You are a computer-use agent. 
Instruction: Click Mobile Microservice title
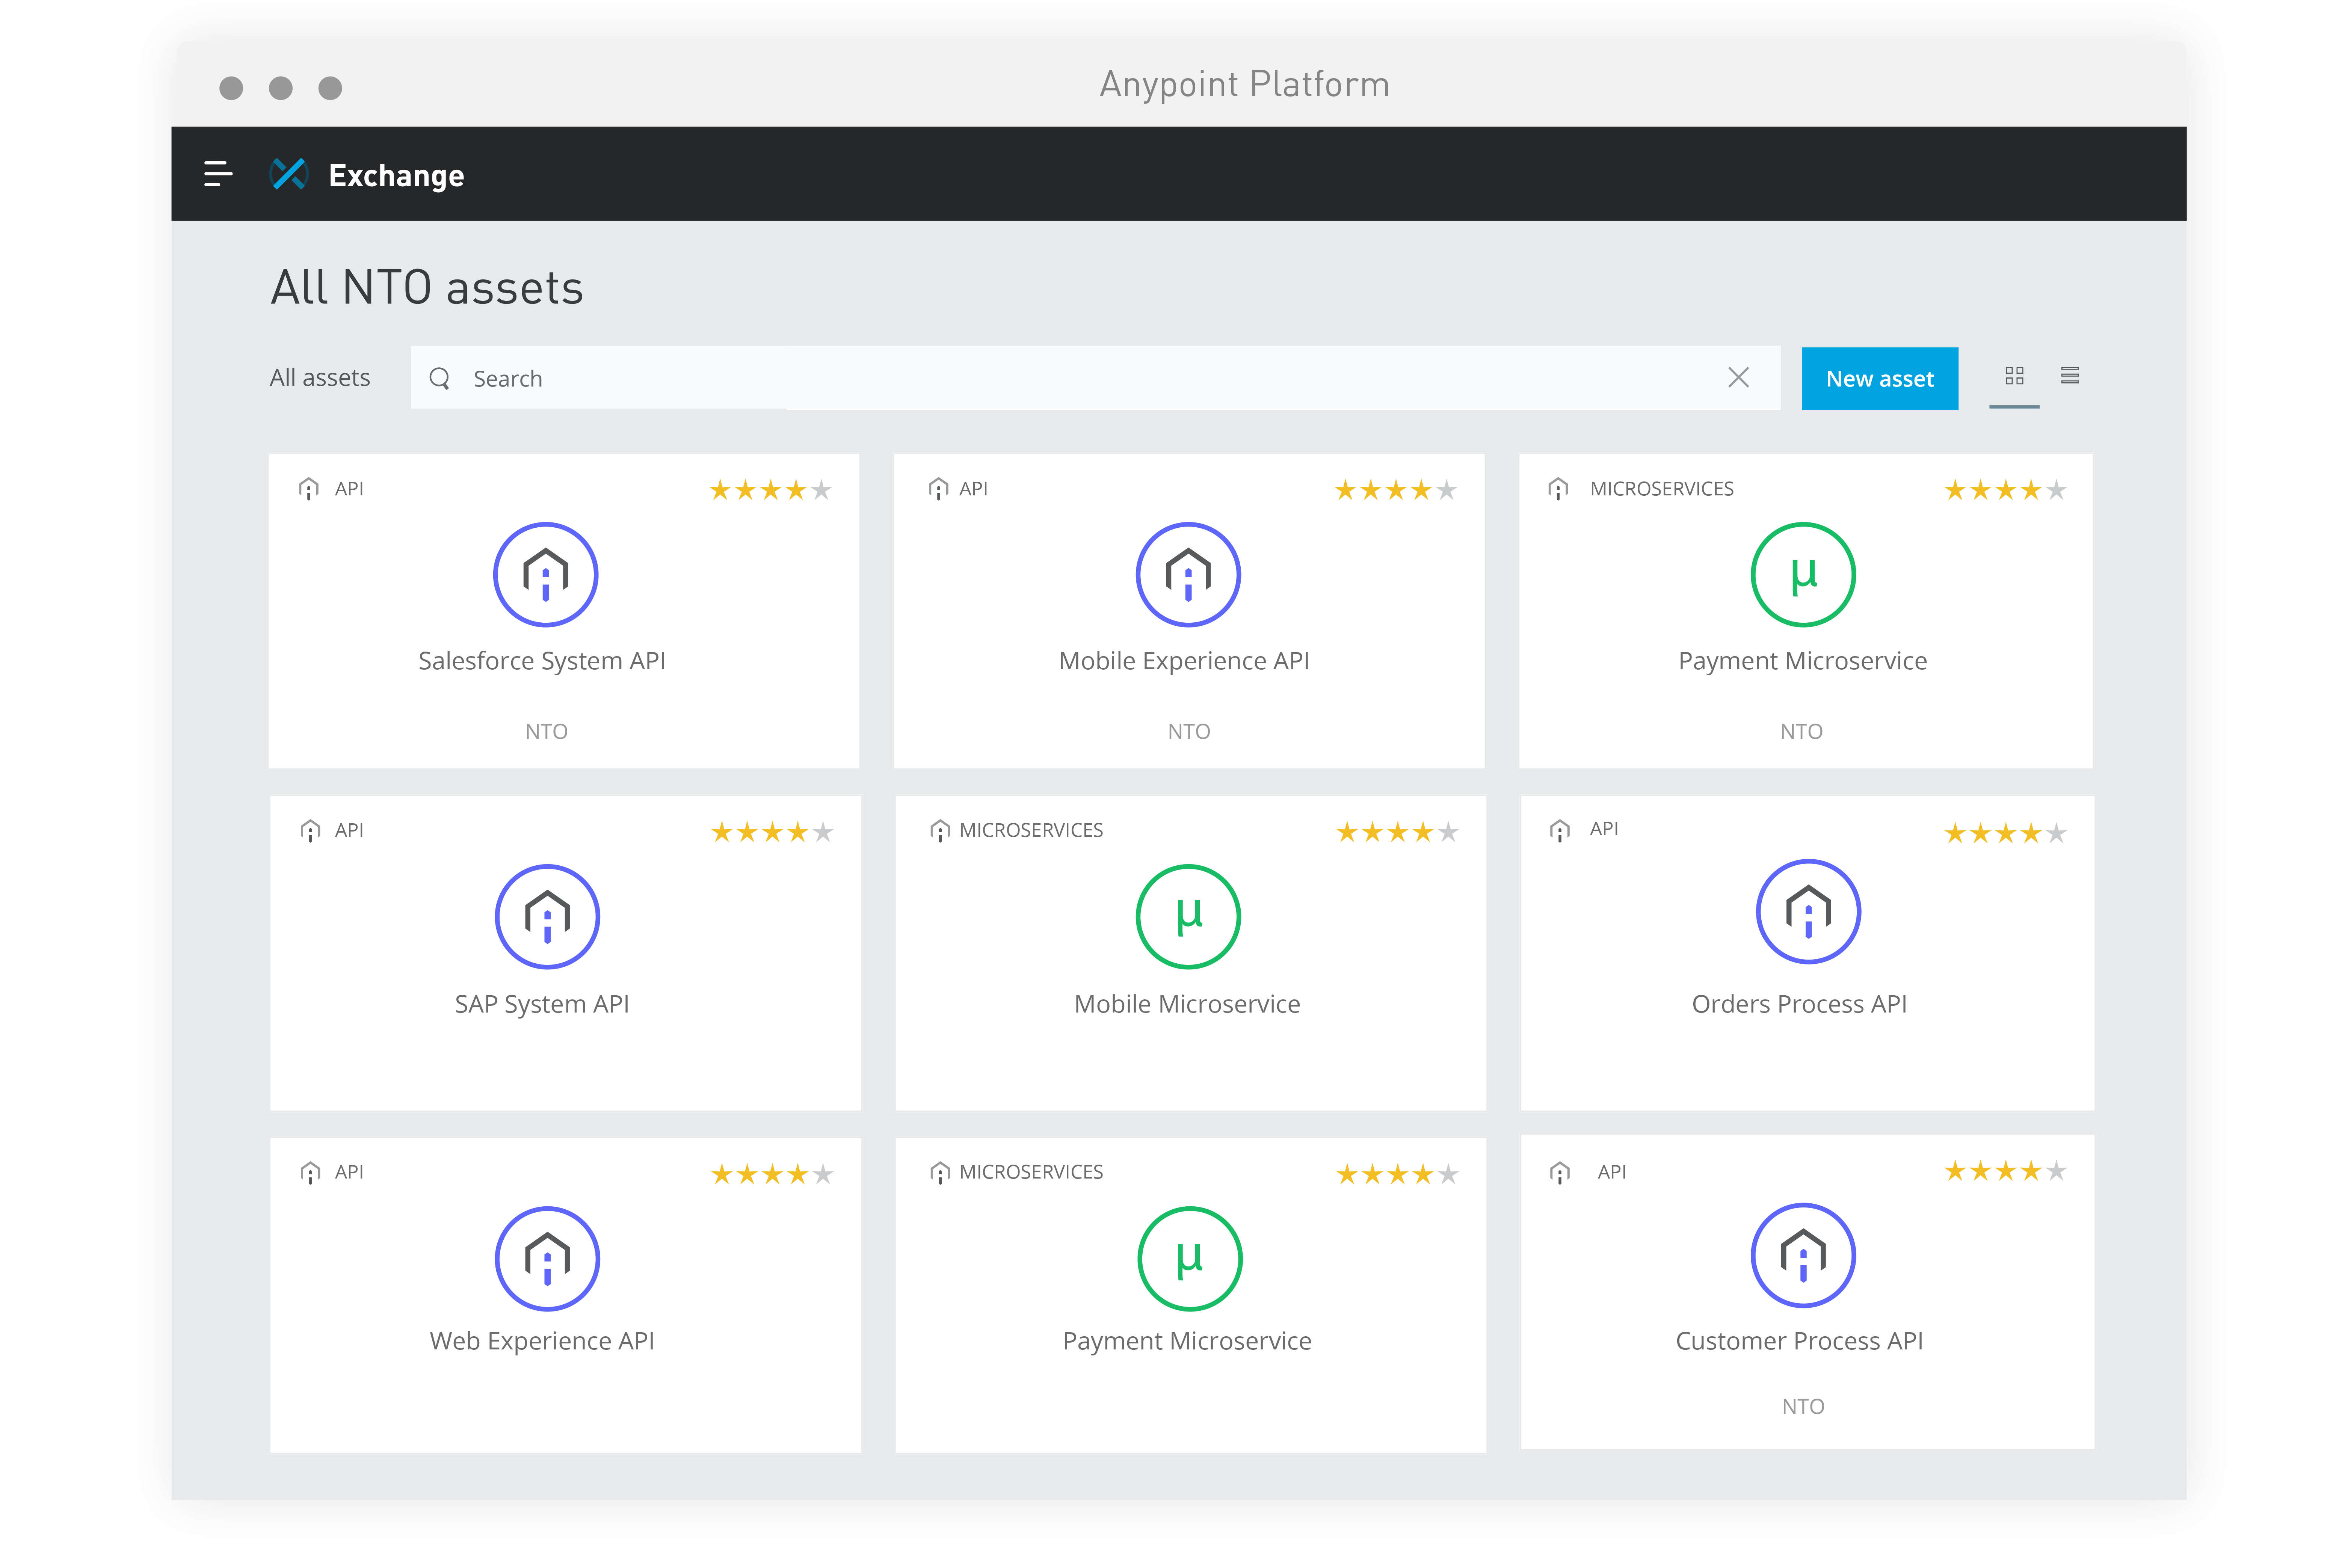tap(1187, 1004)
